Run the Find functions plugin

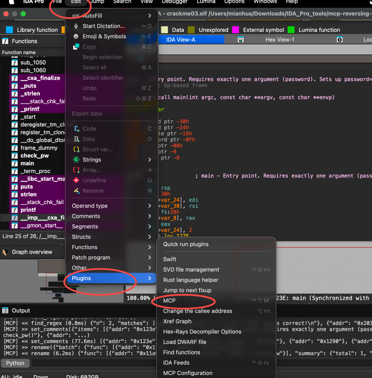pos(216,353)
